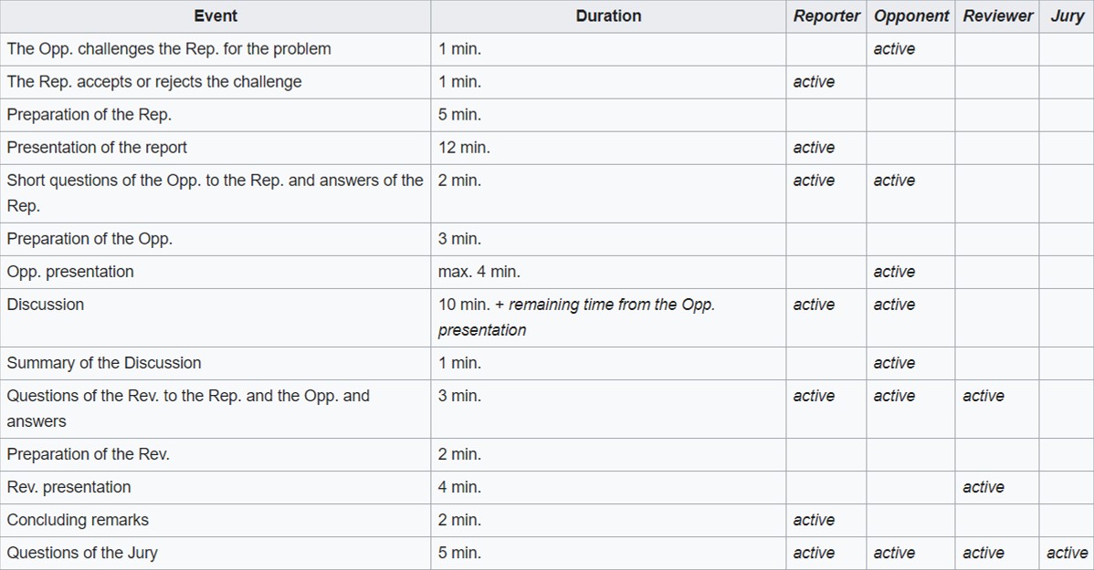Click the Event column header
The width and height of the screenshot is (1094, 570).
tap(216, 16)
